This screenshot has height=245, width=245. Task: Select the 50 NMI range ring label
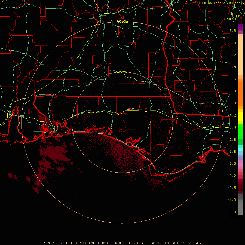click(122, 72)
